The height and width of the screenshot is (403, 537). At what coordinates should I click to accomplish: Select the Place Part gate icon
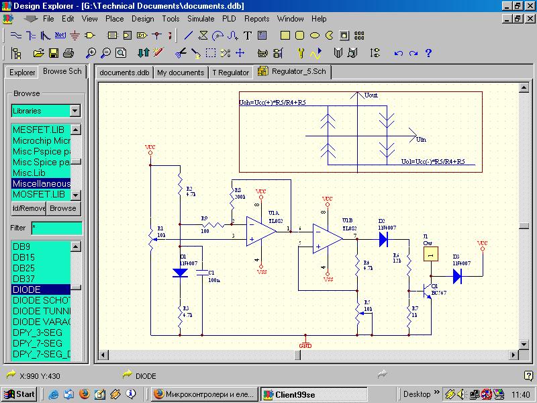coord(90,35)
